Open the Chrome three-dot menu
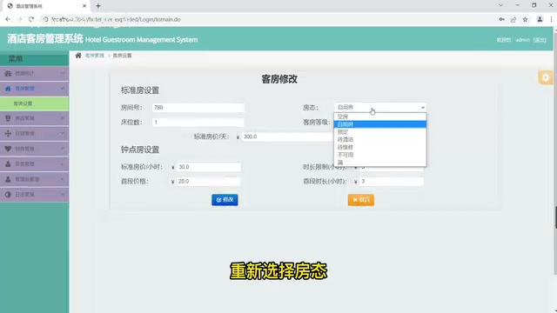 coord(551,19)
